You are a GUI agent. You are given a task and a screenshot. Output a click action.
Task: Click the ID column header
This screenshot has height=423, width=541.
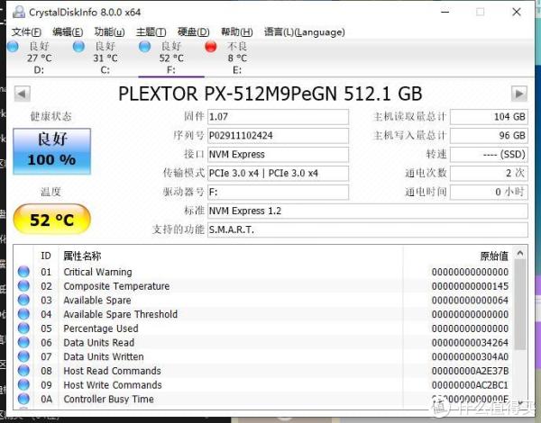[x=46, y=256]
